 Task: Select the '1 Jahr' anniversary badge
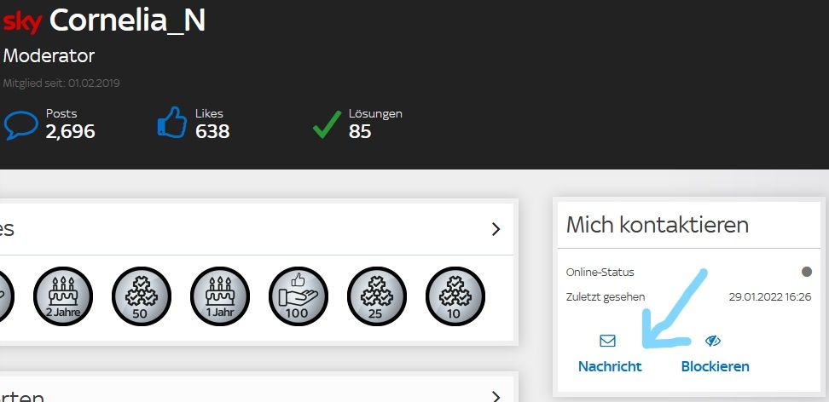(x=220, y=296)
